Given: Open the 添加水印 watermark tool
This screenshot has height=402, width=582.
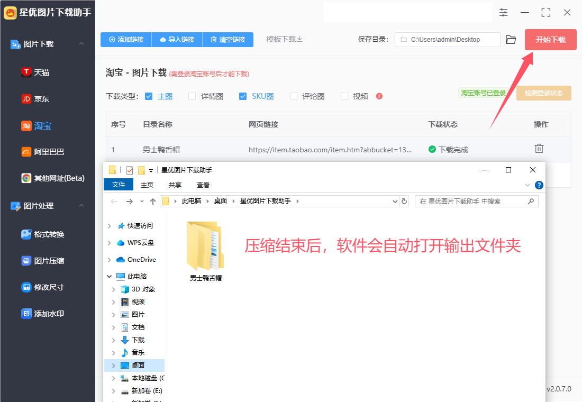Looking at the screenshot, I should click(43, 314).
